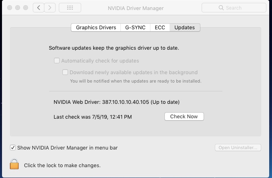Focus the Search input field

[234, 8]
